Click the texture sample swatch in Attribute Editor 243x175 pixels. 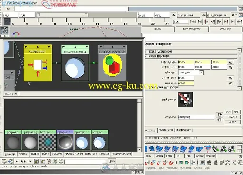tap(185, 100)
